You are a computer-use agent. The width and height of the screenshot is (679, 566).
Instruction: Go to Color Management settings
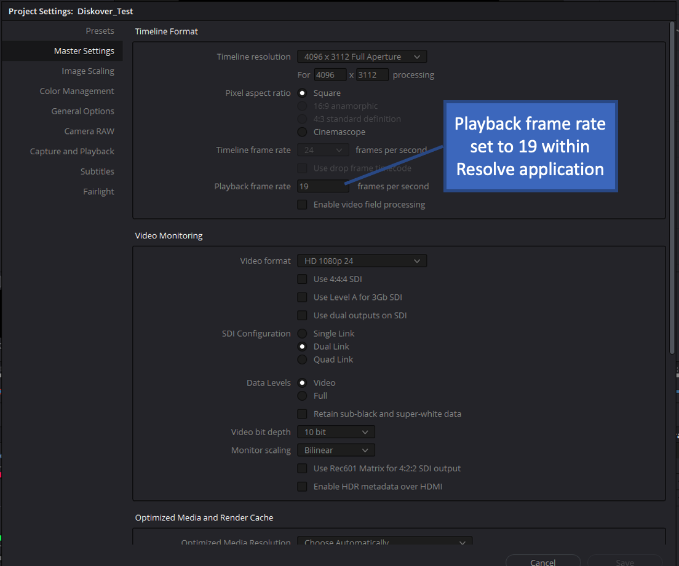pyautogui.click(x=77, y=91)
